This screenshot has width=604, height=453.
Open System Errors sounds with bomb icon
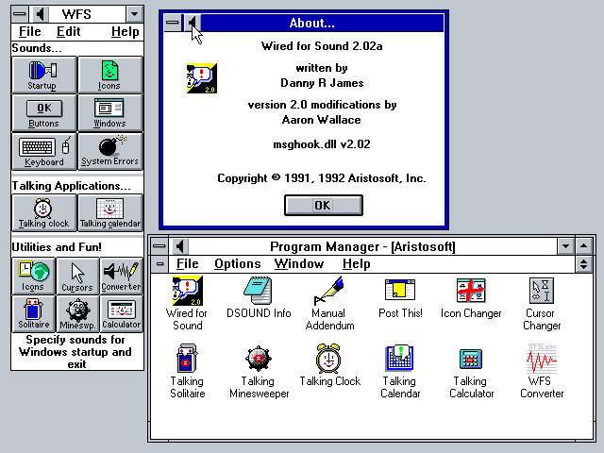[x=110, y=151]
